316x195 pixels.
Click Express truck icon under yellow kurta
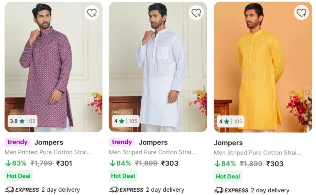[219, 190]
